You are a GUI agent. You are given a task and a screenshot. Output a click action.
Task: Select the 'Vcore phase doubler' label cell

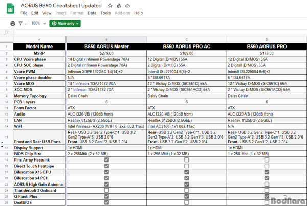coord(39,78)
